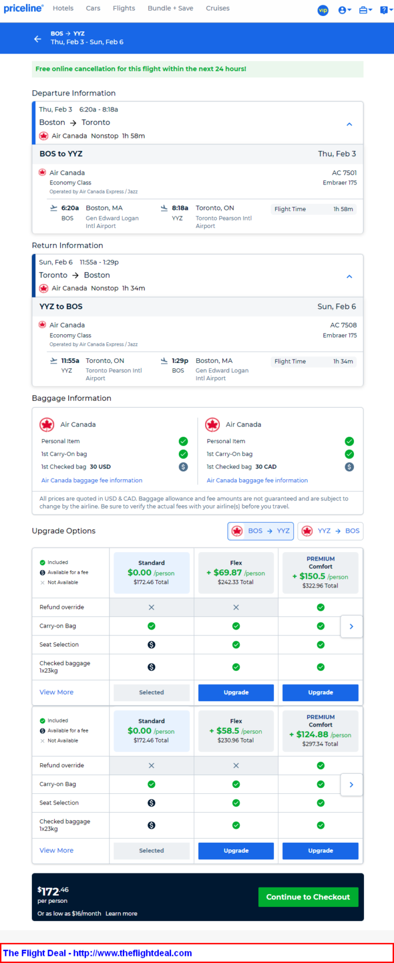Screen dimensions: 394x963
Task: Select Flex +$58.5 fare card
Action: pos(236,731)
